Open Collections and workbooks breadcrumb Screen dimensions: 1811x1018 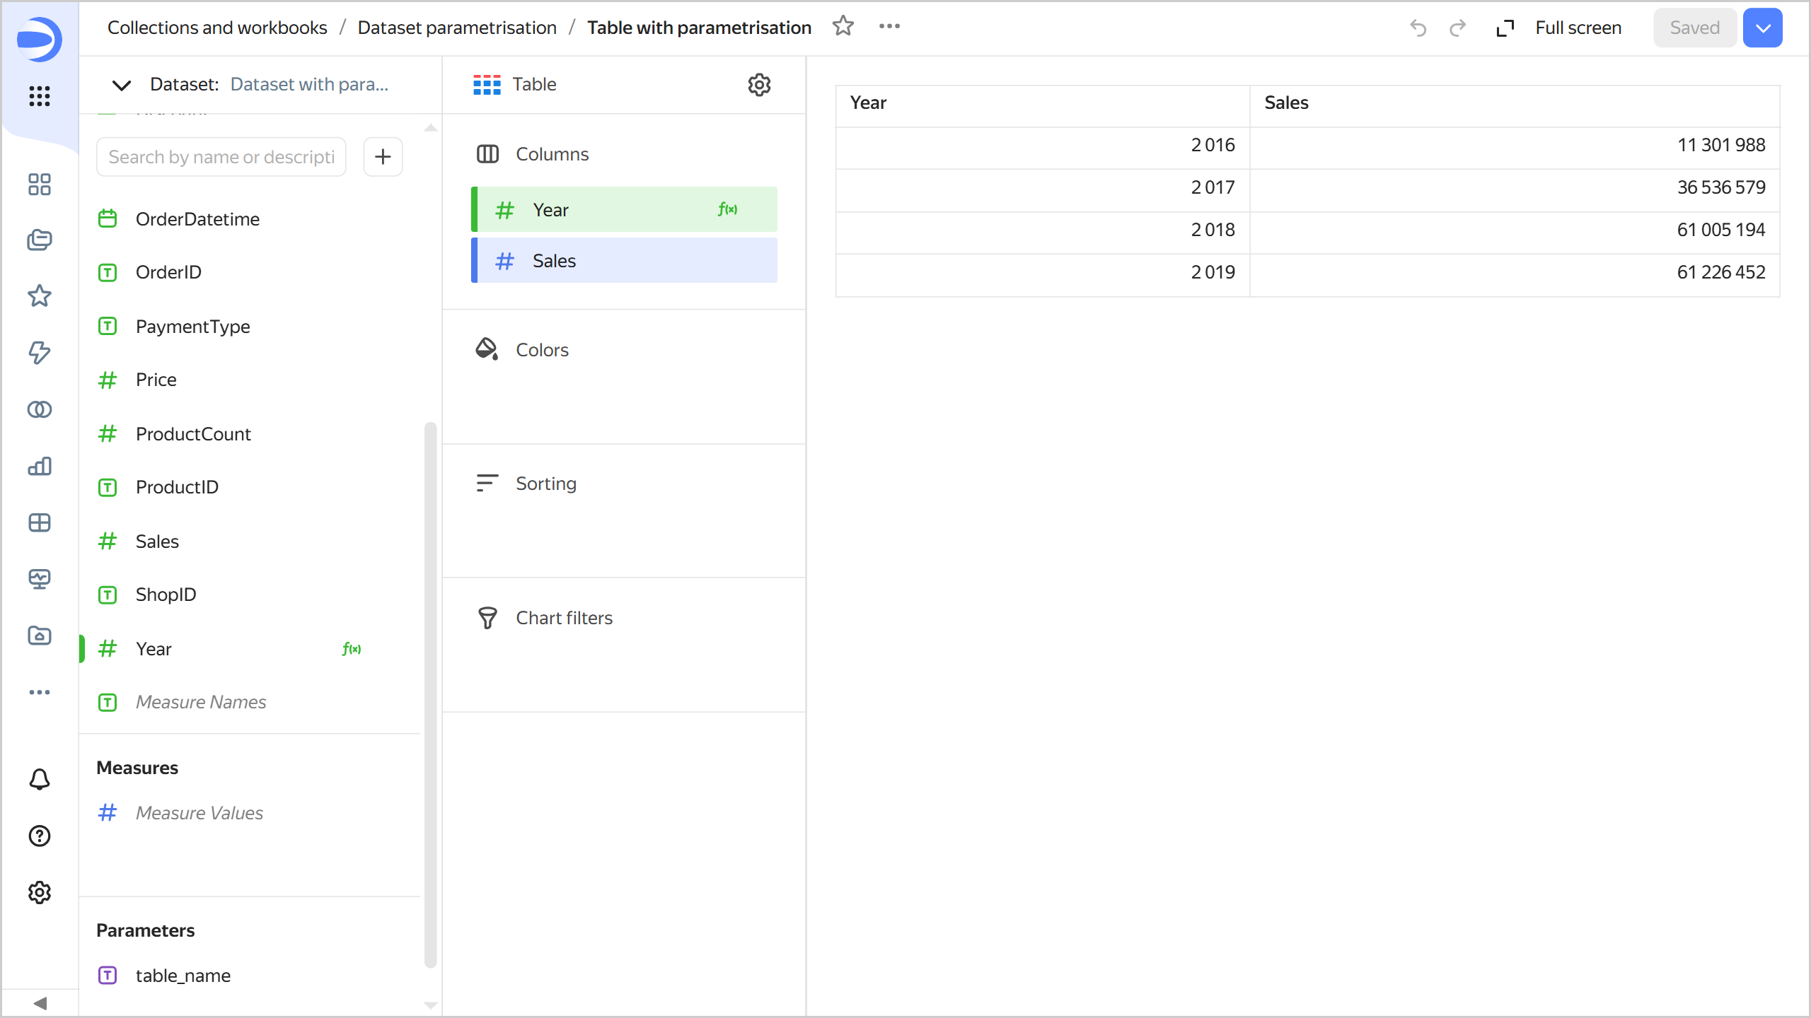pos(217,28)
